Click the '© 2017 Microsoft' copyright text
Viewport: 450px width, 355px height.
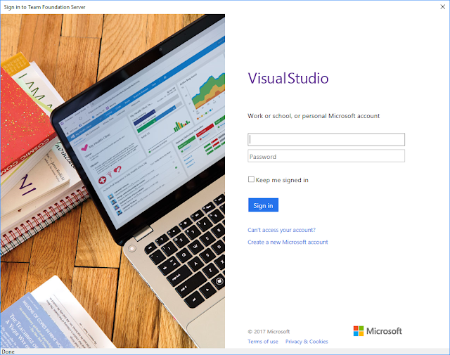[x=269, y=332]
